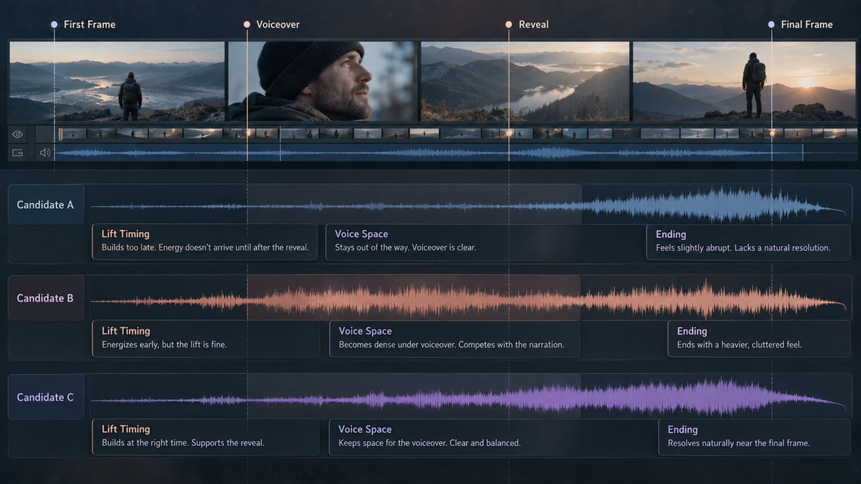Click the Candidate B orange waveform
The width and height of the screenshot is (861, 484).
tap(468, 300)
